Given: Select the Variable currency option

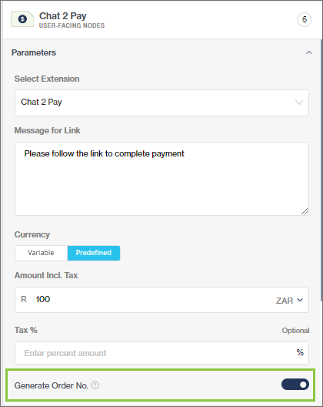Looking at the screenshot, I should [x=42, y=253].
